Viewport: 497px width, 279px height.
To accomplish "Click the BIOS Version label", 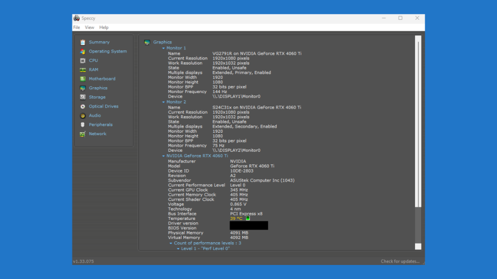I will point(182,228).
